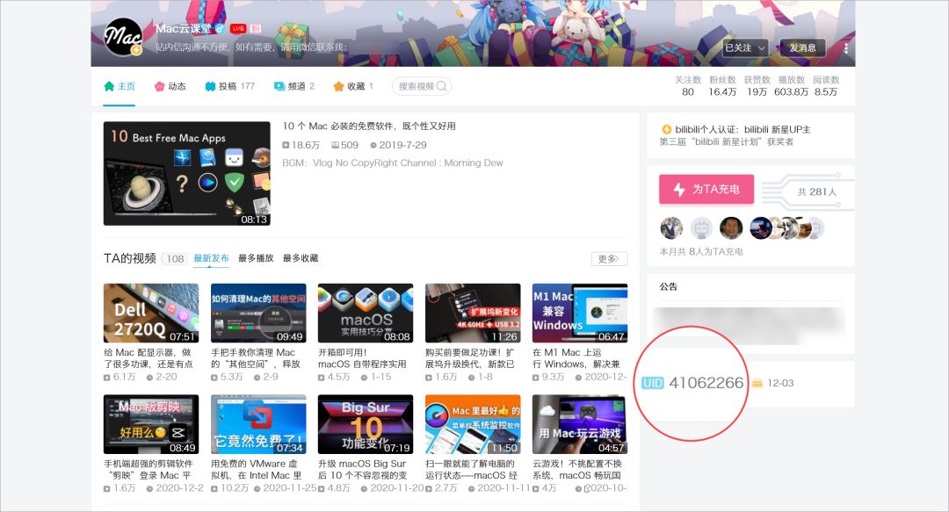Image resolution: width=949 pixels, height=512 pixels.
Task: Click the 为TA充电 charge button
Action: click(x=706, y=190)
